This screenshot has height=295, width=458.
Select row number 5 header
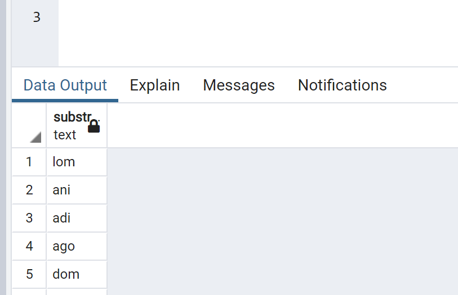tap(29, 274)
